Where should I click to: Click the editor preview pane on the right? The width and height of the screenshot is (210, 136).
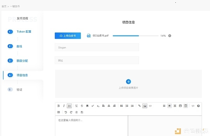click(x=165, y=126)
